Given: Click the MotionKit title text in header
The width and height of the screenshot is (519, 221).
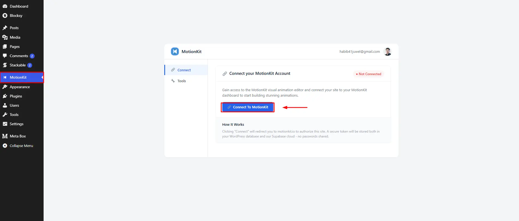Looking at the screenshot, I should click(x=192, y=52).
